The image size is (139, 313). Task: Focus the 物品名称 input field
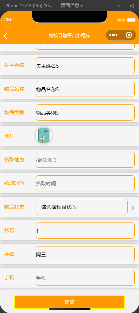[x=85, y=89]
